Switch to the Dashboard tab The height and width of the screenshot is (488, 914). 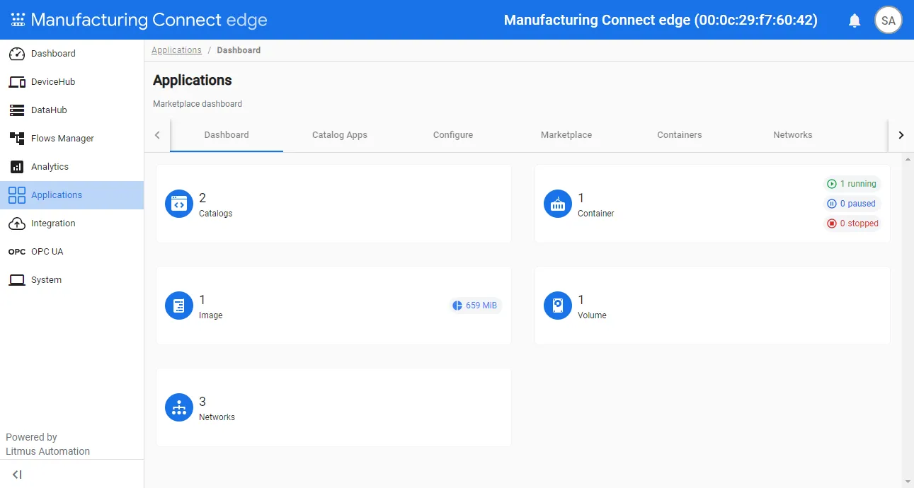point(227,135)
